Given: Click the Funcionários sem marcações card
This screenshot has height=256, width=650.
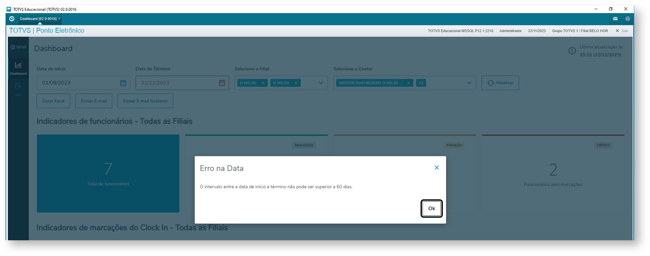Looking at the screenshot, I should click(553, 174).
